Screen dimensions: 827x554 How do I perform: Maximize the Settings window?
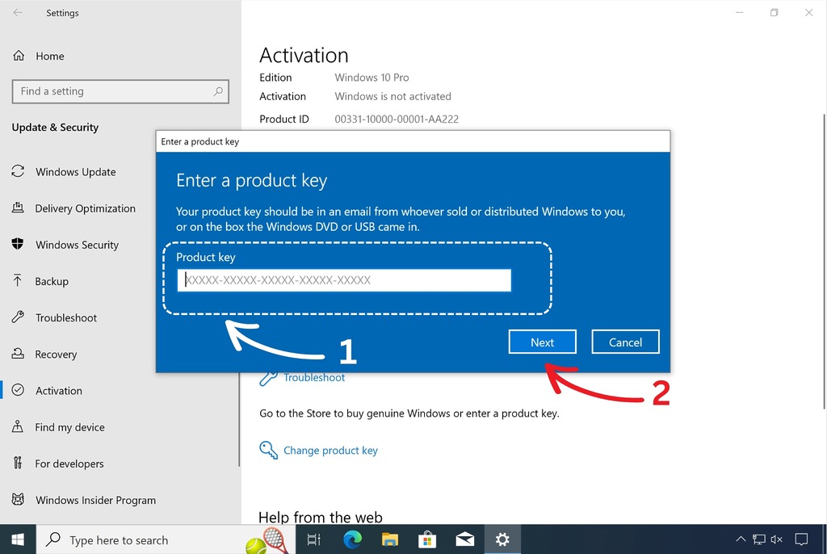[774, 13]
